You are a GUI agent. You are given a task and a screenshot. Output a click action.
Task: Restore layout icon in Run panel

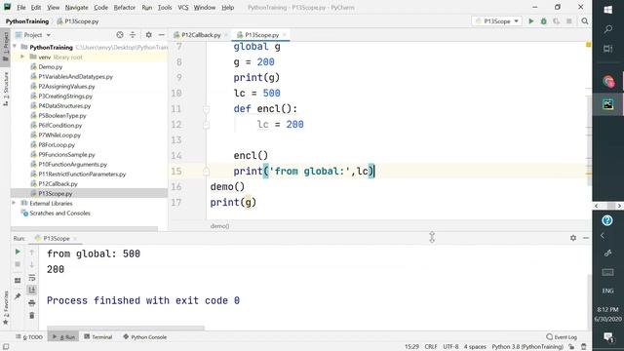(x=18, y=281)
